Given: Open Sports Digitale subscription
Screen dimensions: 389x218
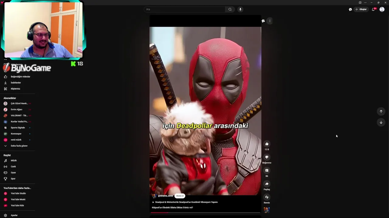Looking at the screenshot, I should [x=17, y=128].
